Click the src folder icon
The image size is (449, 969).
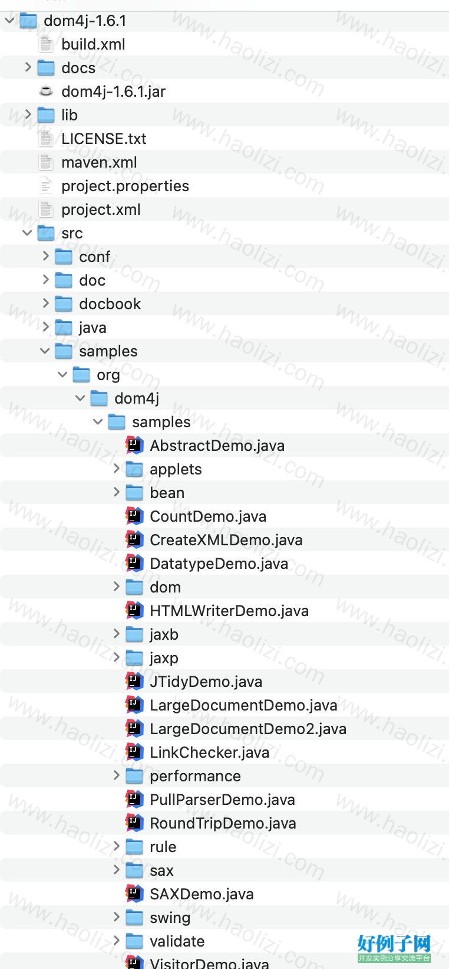[x=46, y=233]
